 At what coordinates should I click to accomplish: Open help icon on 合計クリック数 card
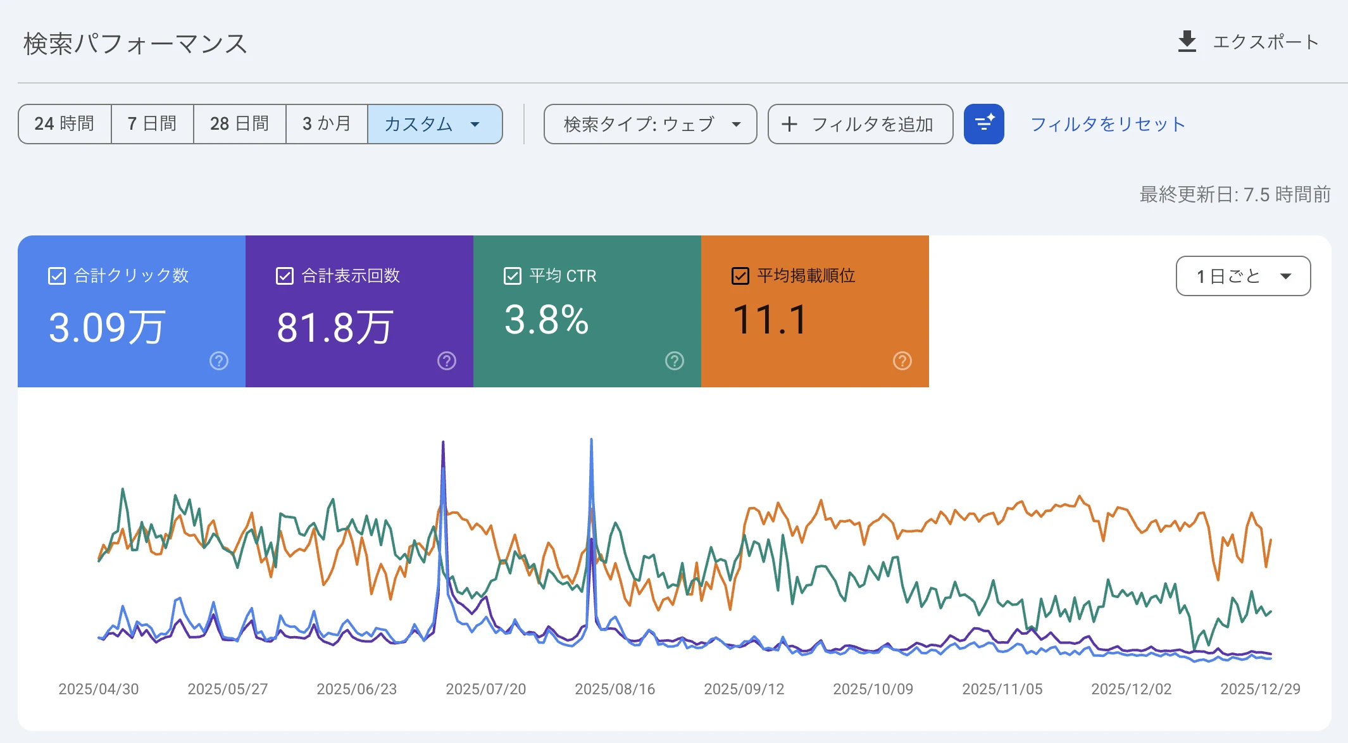[x=219, y=361]
